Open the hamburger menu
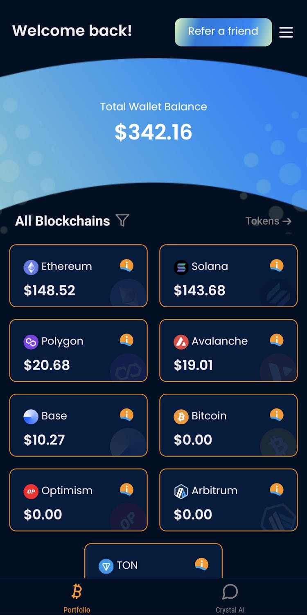Image resolution: width=307 pixels, height=615 pixels. click(x=286, y=32)
